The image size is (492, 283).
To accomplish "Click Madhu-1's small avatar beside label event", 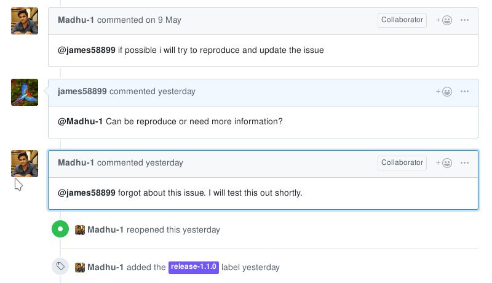I will pos(80,268).
